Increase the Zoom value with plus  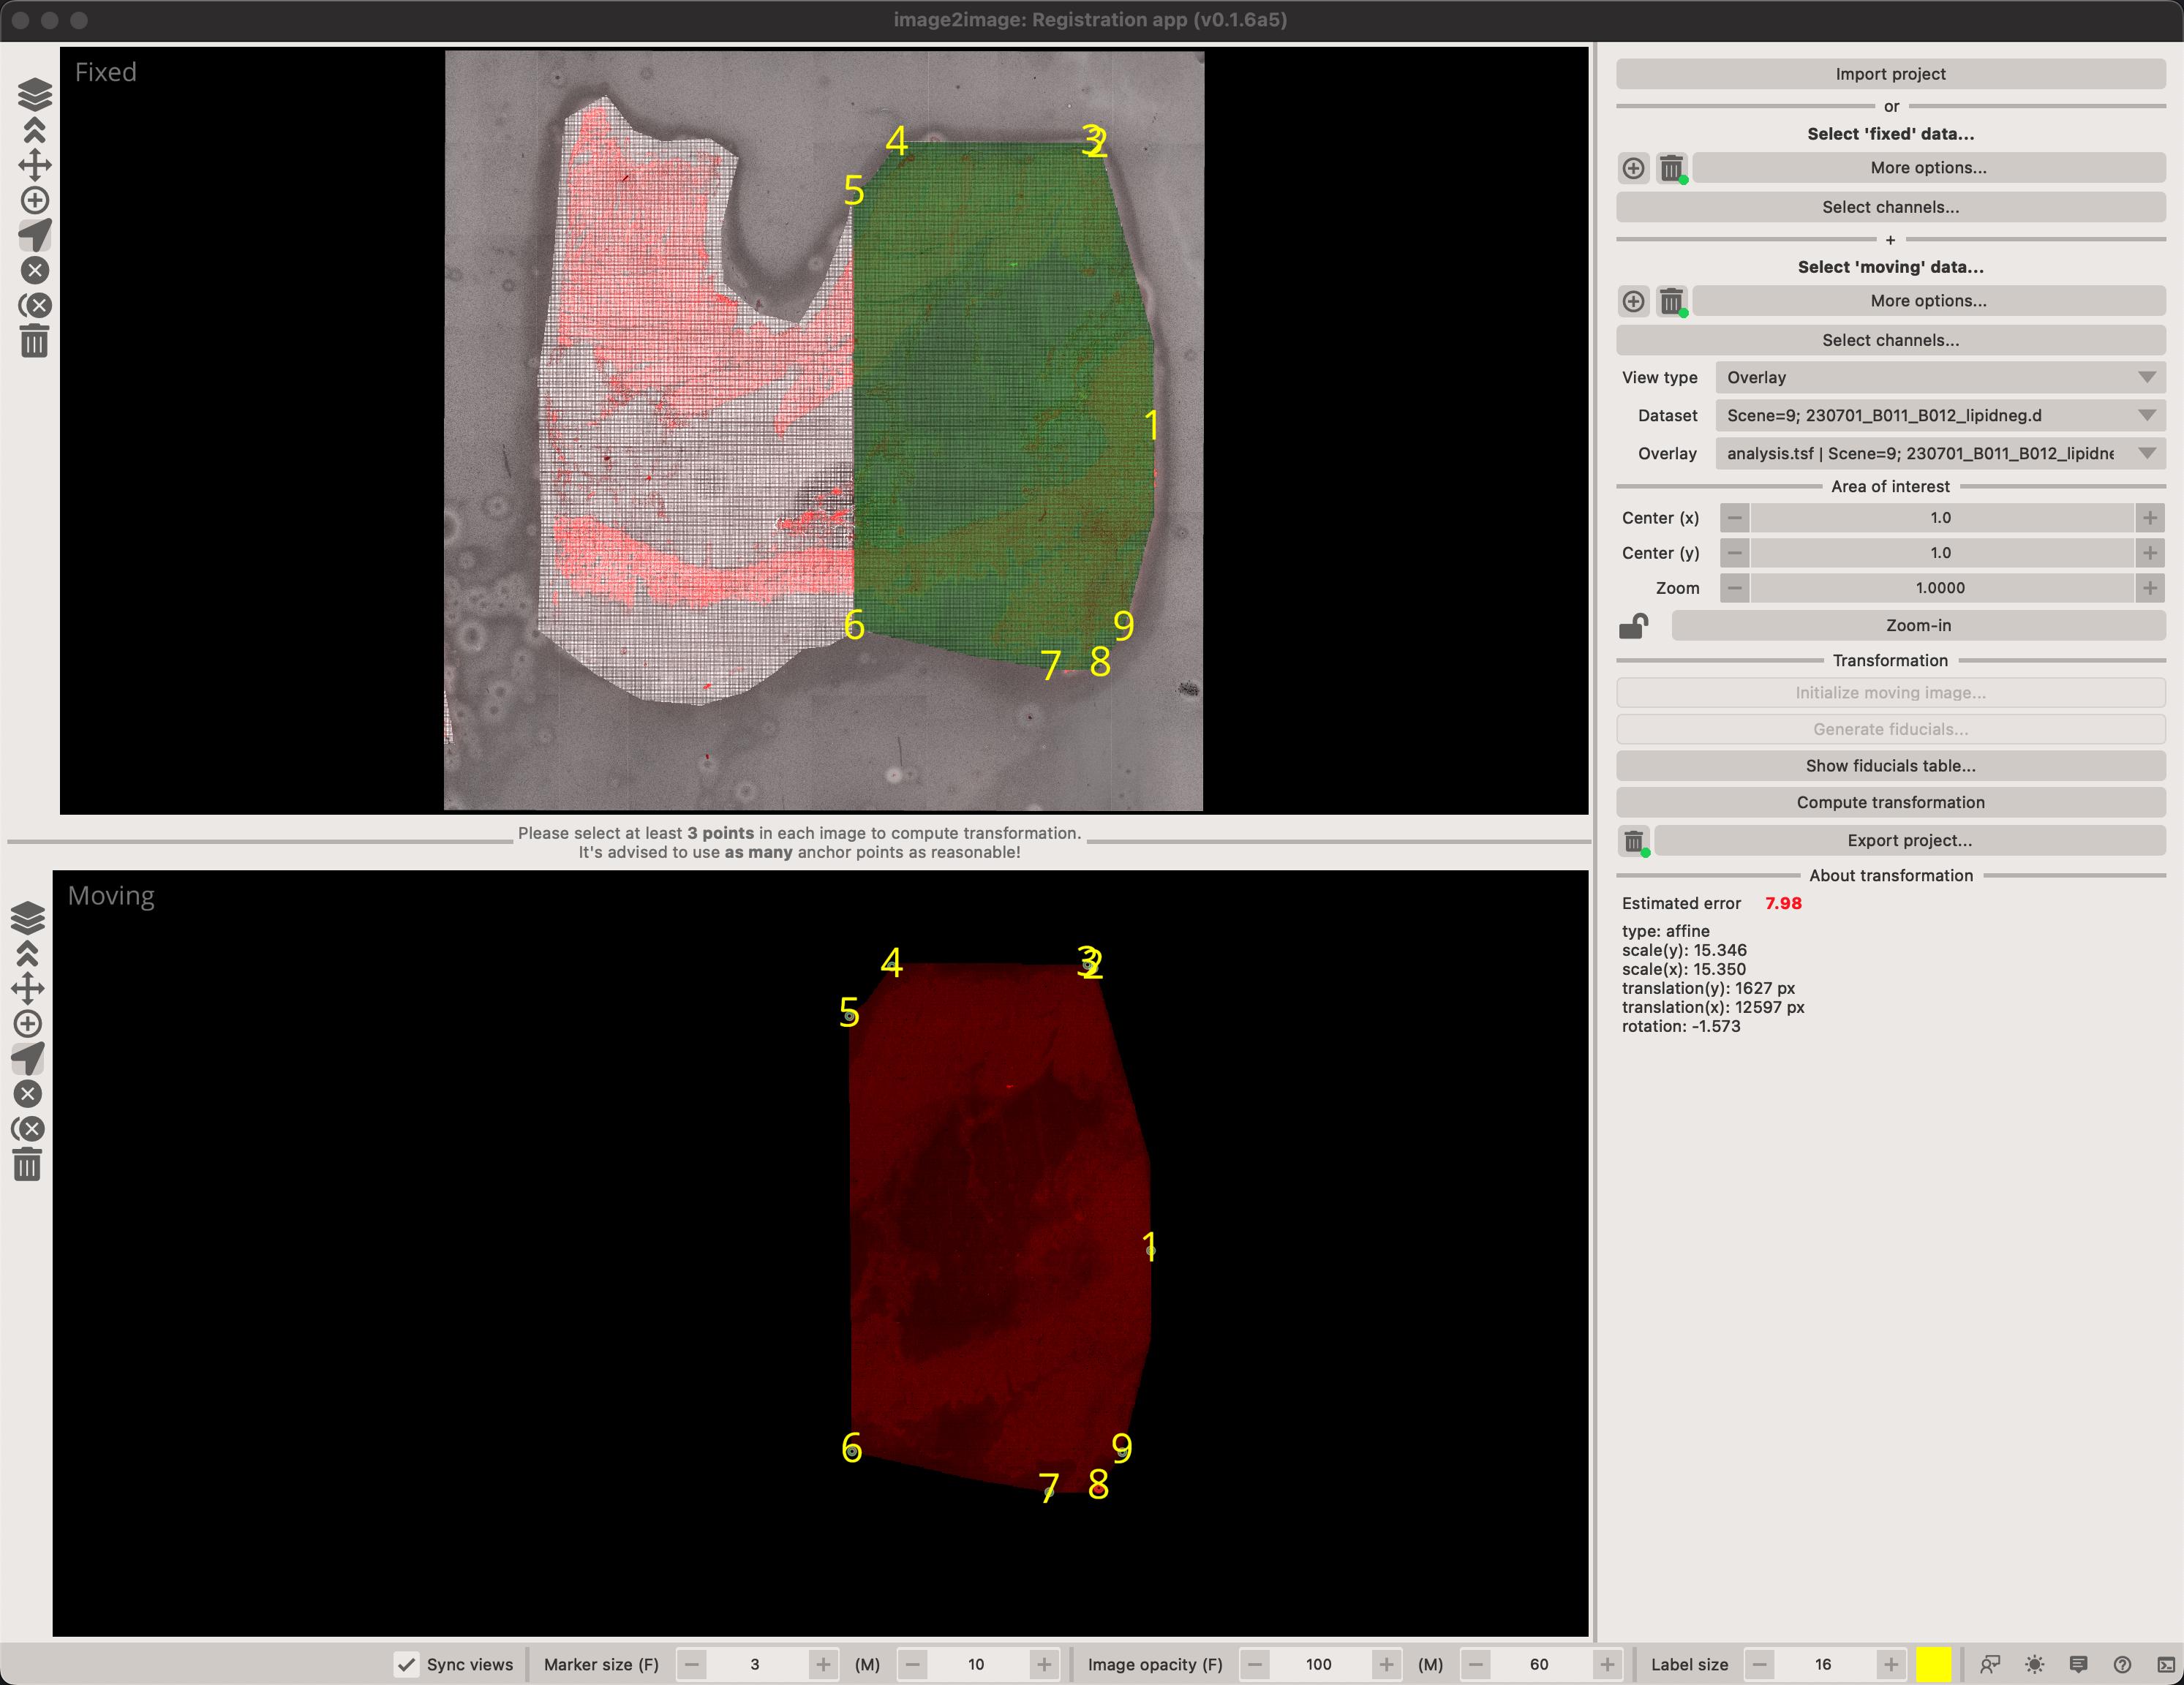click(2149, 588)
